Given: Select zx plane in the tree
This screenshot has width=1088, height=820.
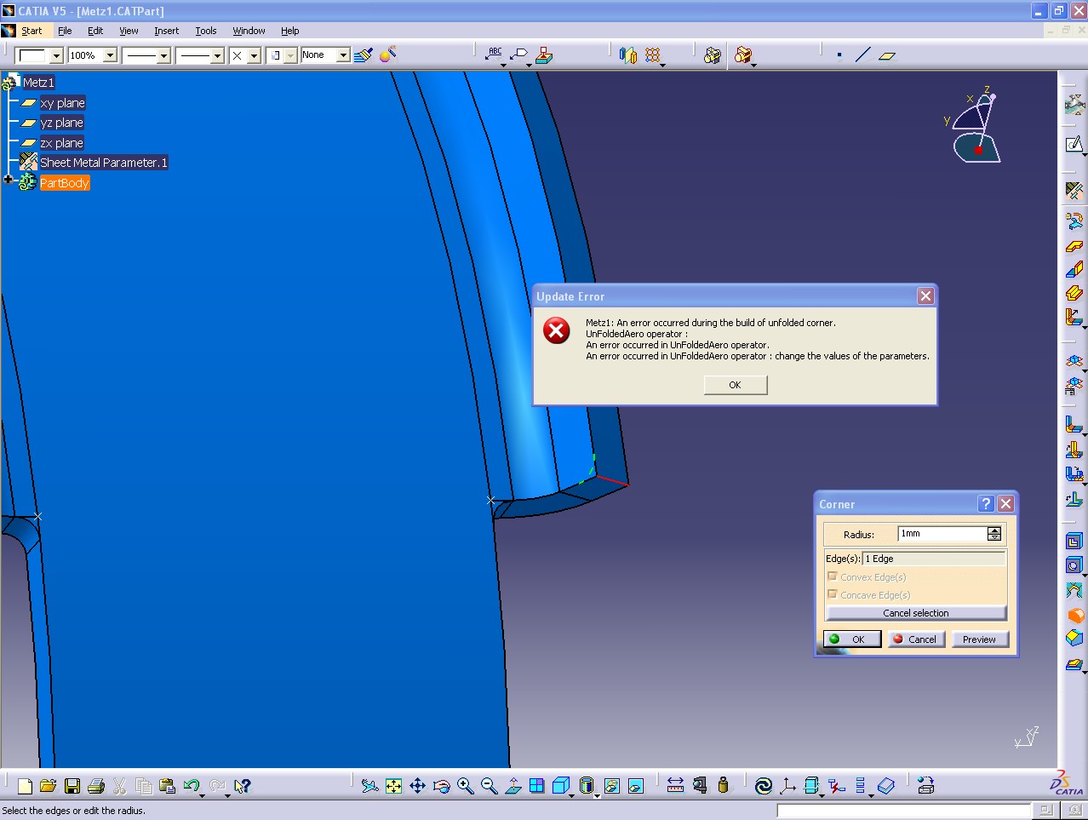Looking at the screenshot, I should coord(61,143).
